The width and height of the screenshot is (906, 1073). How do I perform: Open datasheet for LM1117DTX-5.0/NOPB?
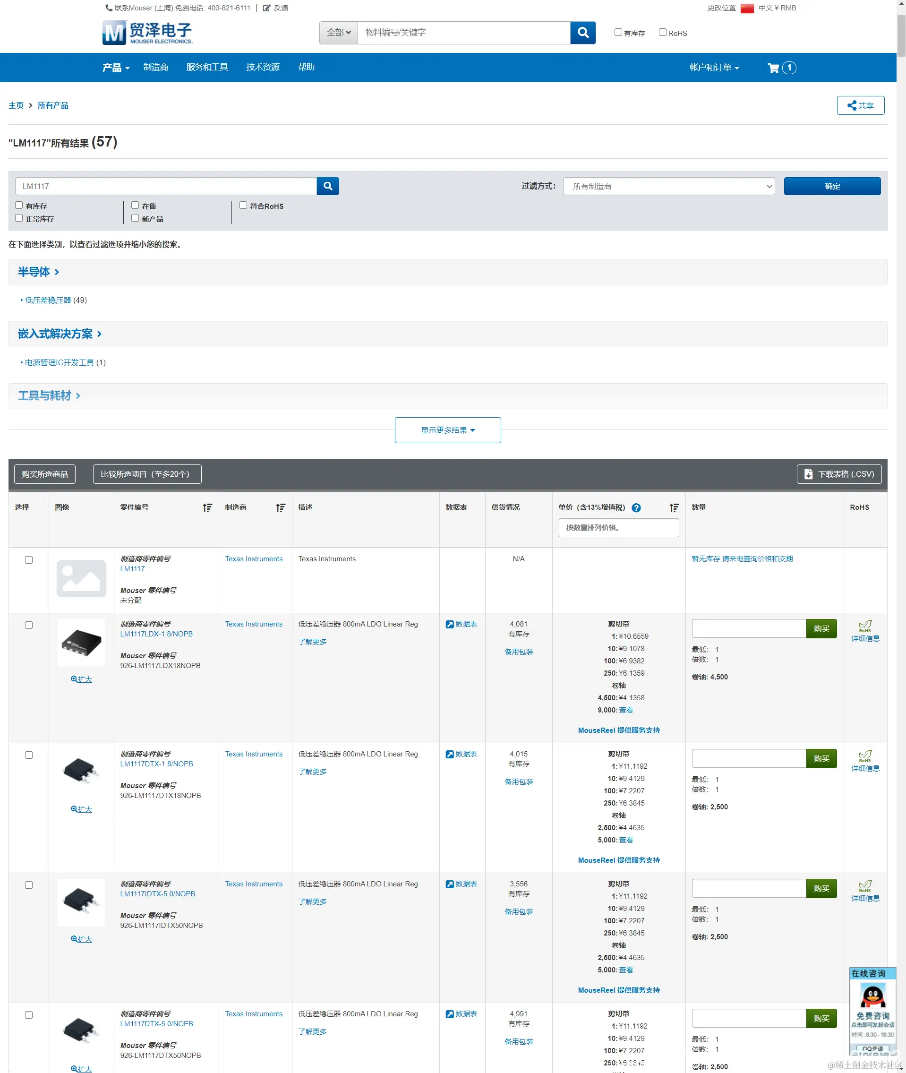point(461,1014)
